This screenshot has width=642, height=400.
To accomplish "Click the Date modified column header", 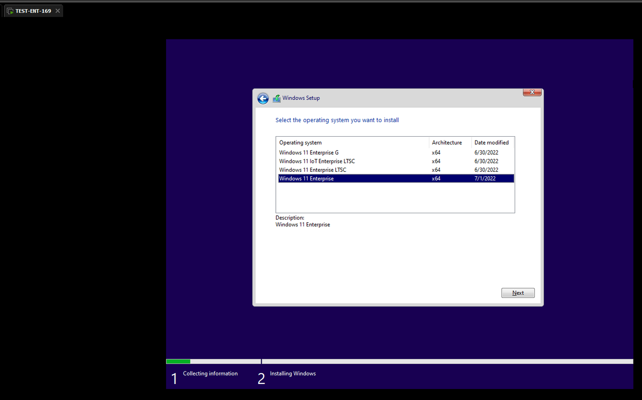I will (x=493, y=143).
